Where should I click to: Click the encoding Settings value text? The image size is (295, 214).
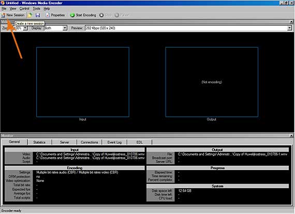point(77,172)
